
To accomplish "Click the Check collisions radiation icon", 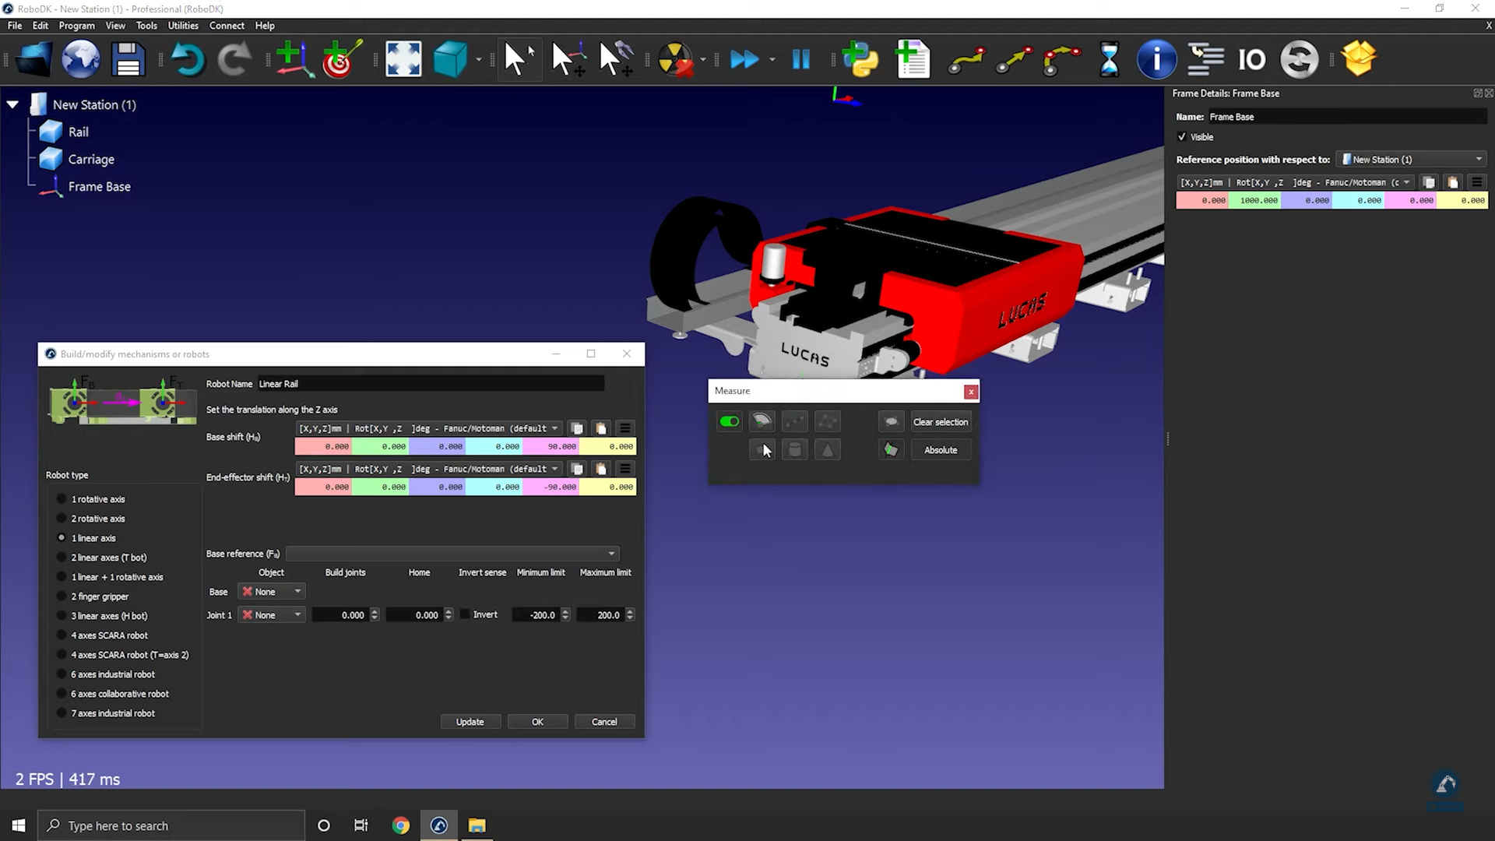I will tap(674, 59).
